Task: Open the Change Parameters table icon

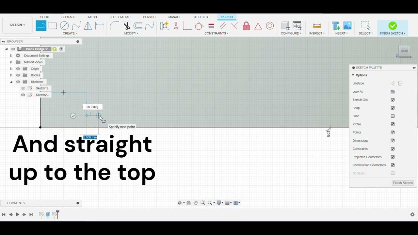Action: point(297,26)
